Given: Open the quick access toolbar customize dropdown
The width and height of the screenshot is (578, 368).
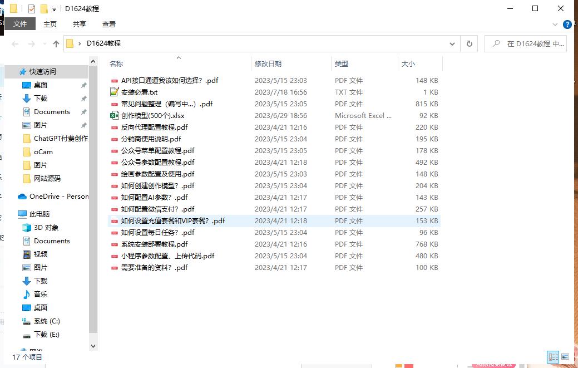Looking at the screenshot, I should tap(54, 9).
